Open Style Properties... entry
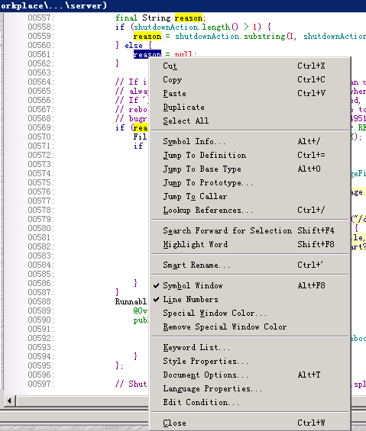Screen dimensions: 366x431 coord(250,362)
